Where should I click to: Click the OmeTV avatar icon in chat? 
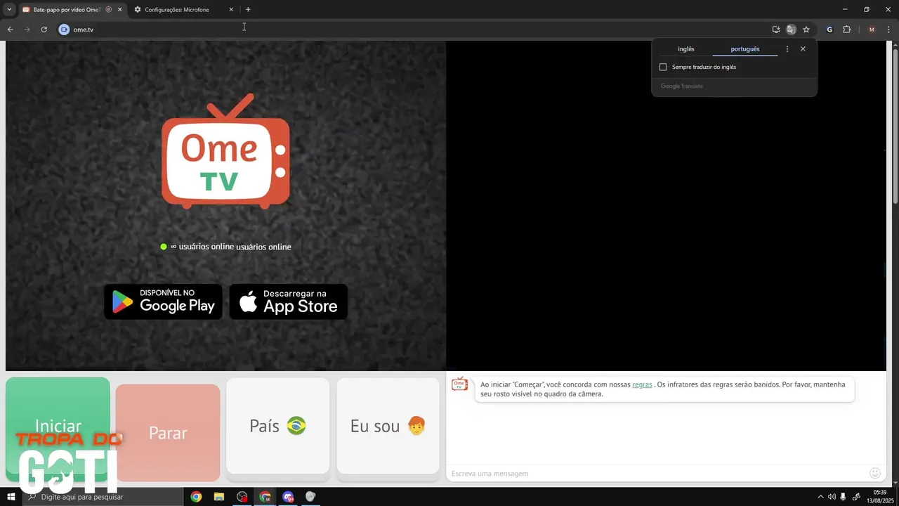(x=460, y=384)
